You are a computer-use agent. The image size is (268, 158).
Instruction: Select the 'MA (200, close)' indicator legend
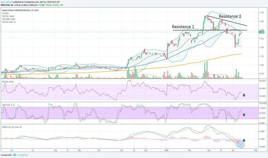pos(9,19)
